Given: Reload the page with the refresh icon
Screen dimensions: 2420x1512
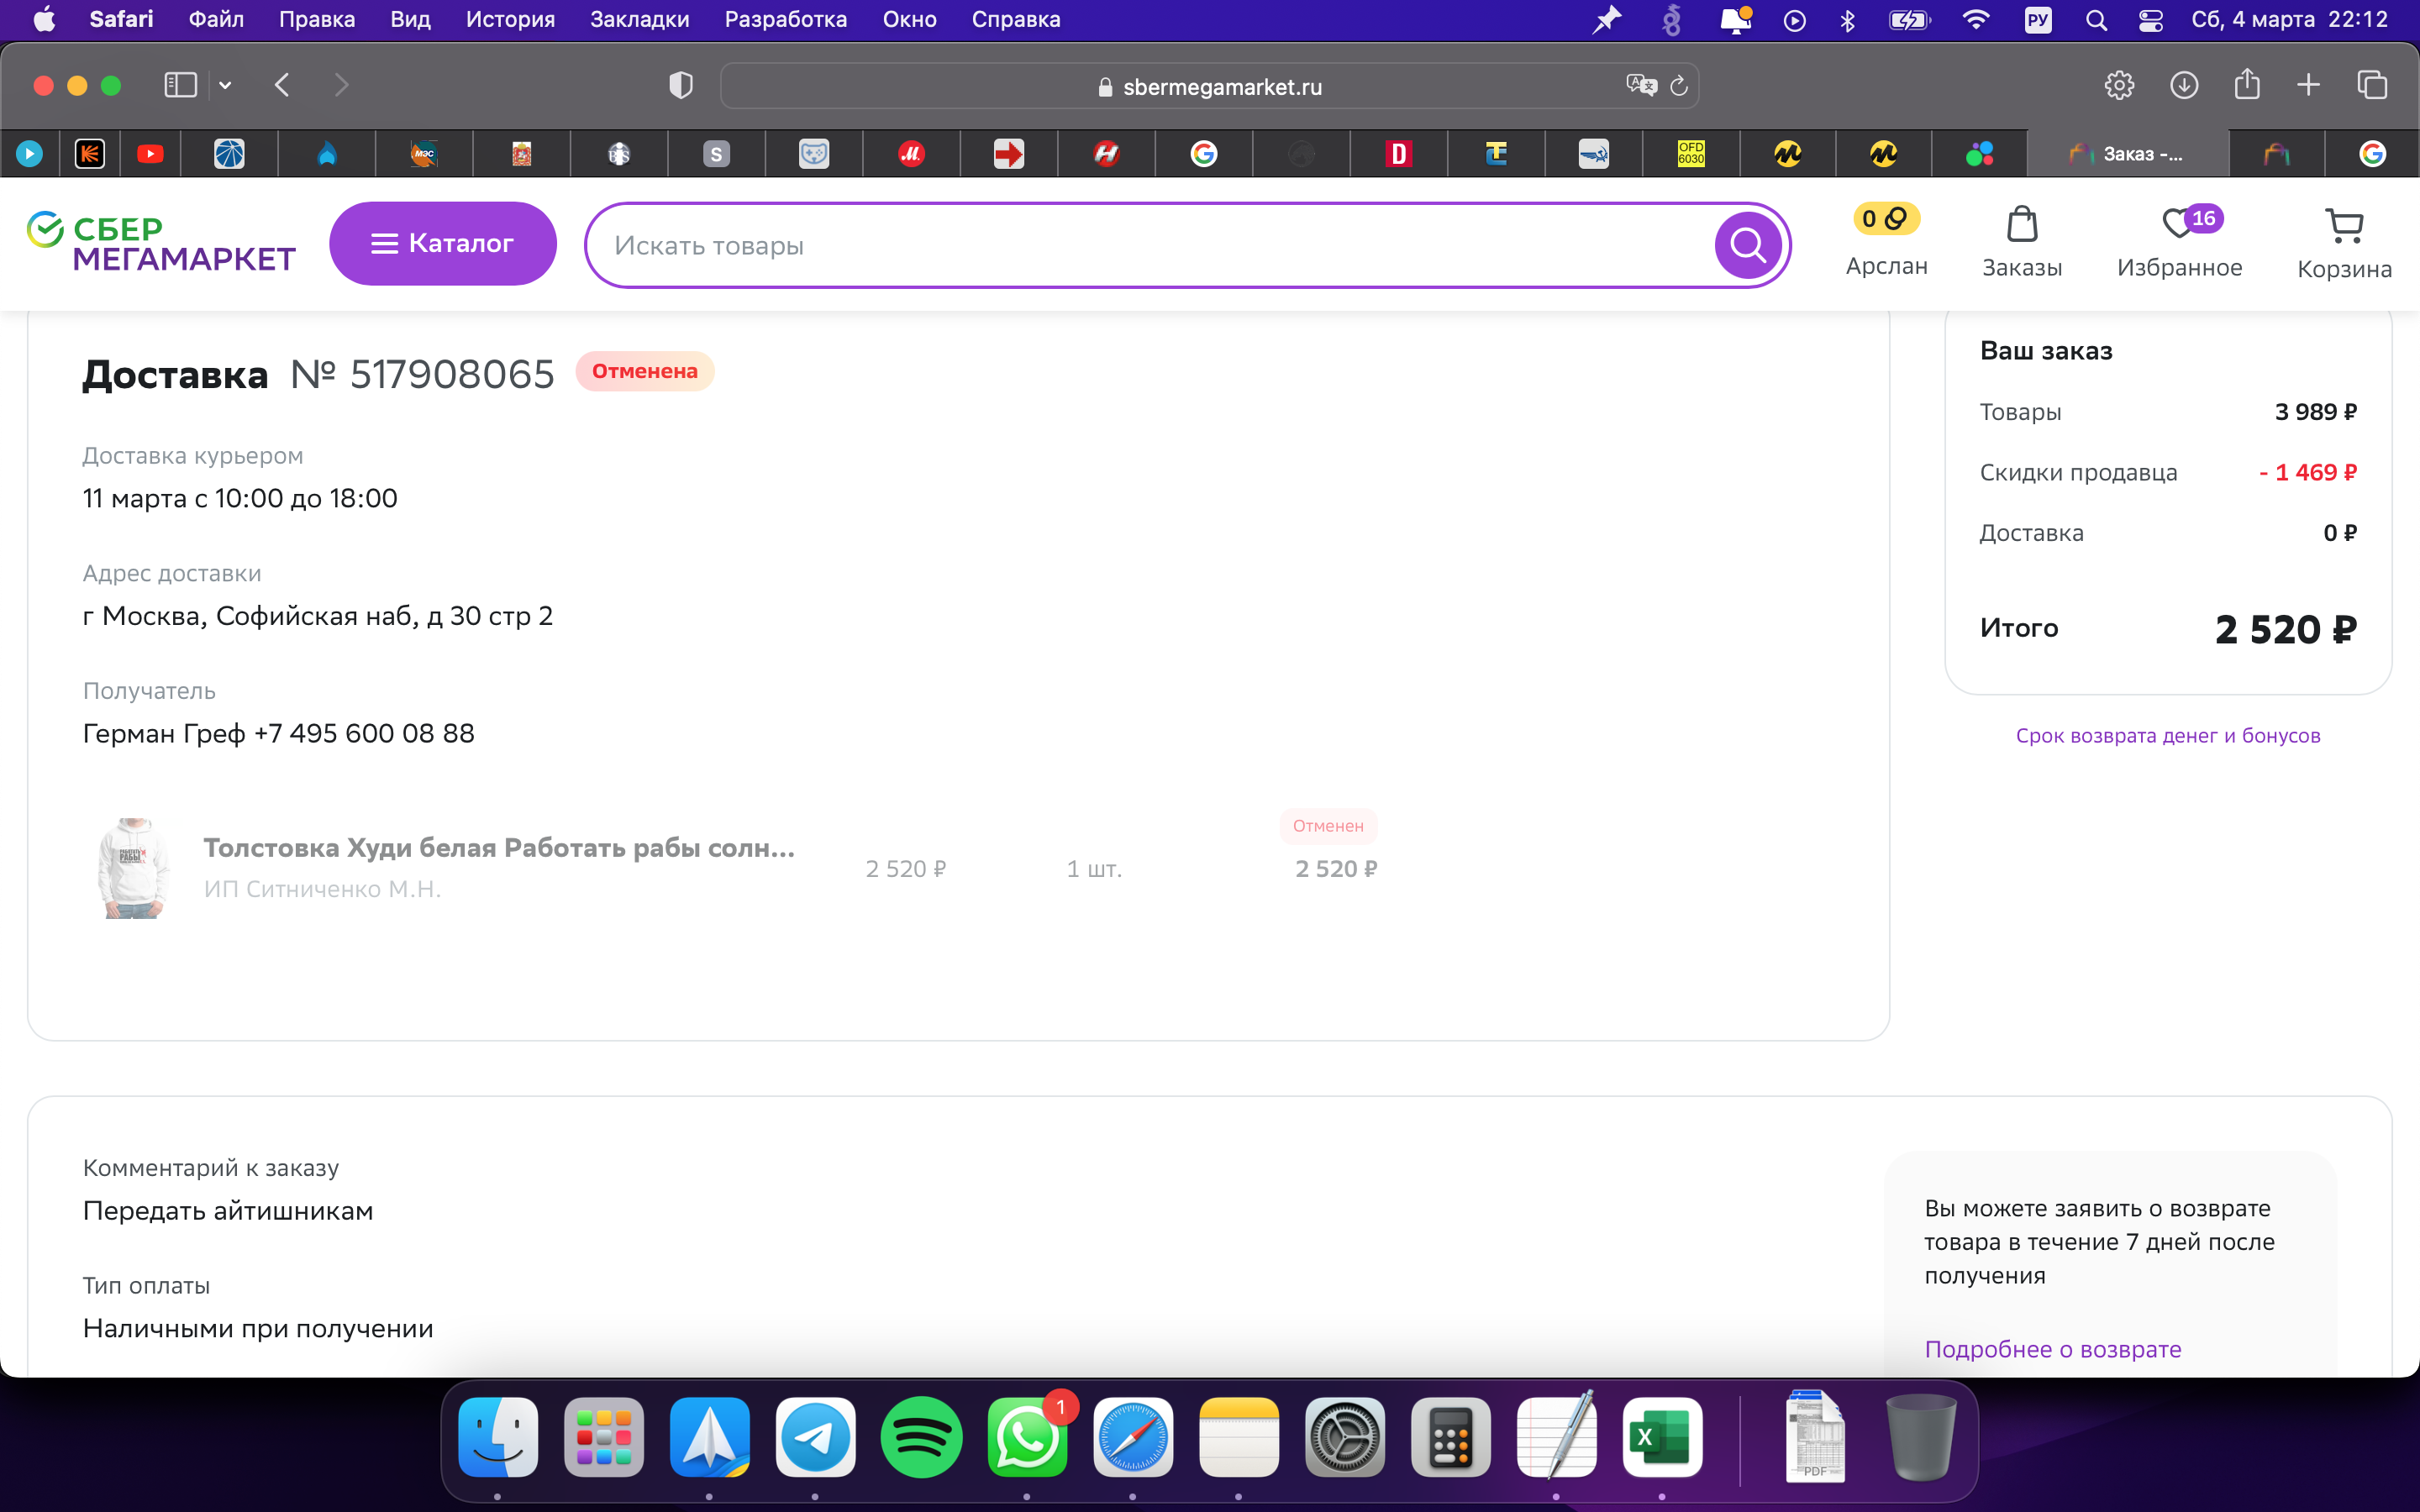Looking at the screenshot, I should [1679, 86].
